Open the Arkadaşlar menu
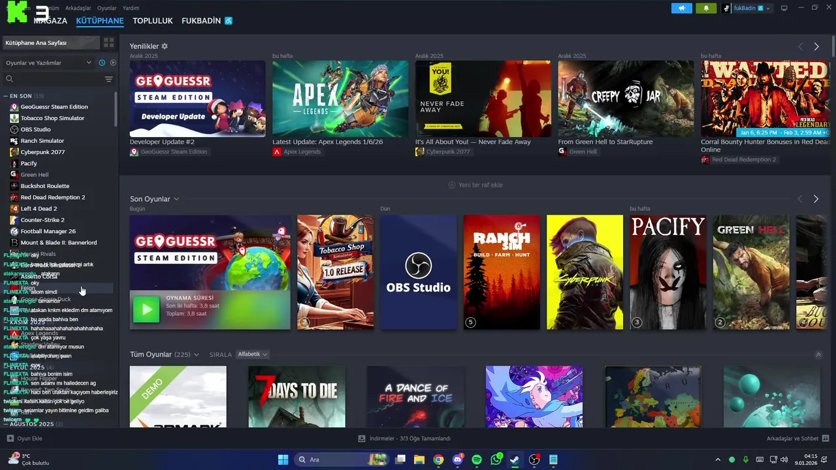This screenshot has height=470, width=836. coord(79,8)
